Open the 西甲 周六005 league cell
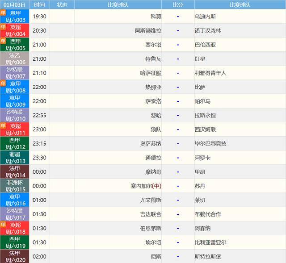 coord(15,45)
